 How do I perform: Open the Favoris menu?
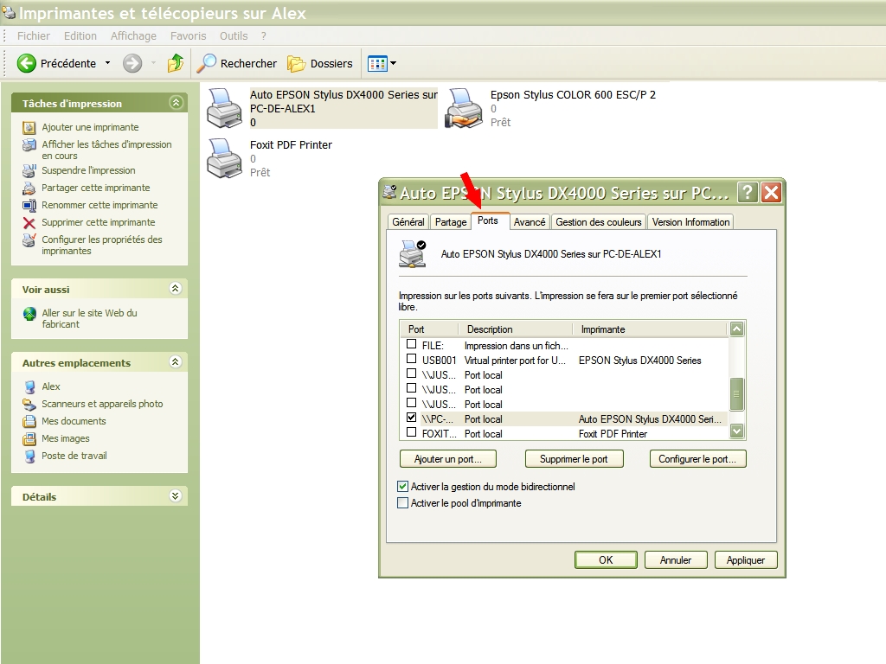coord(188,36)
